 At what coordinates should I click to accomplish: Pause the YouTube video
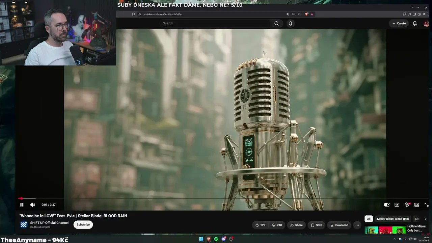coord(22,205)
